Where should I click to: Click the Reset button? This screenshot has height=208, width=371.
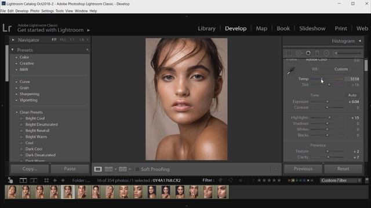(343, 169)
